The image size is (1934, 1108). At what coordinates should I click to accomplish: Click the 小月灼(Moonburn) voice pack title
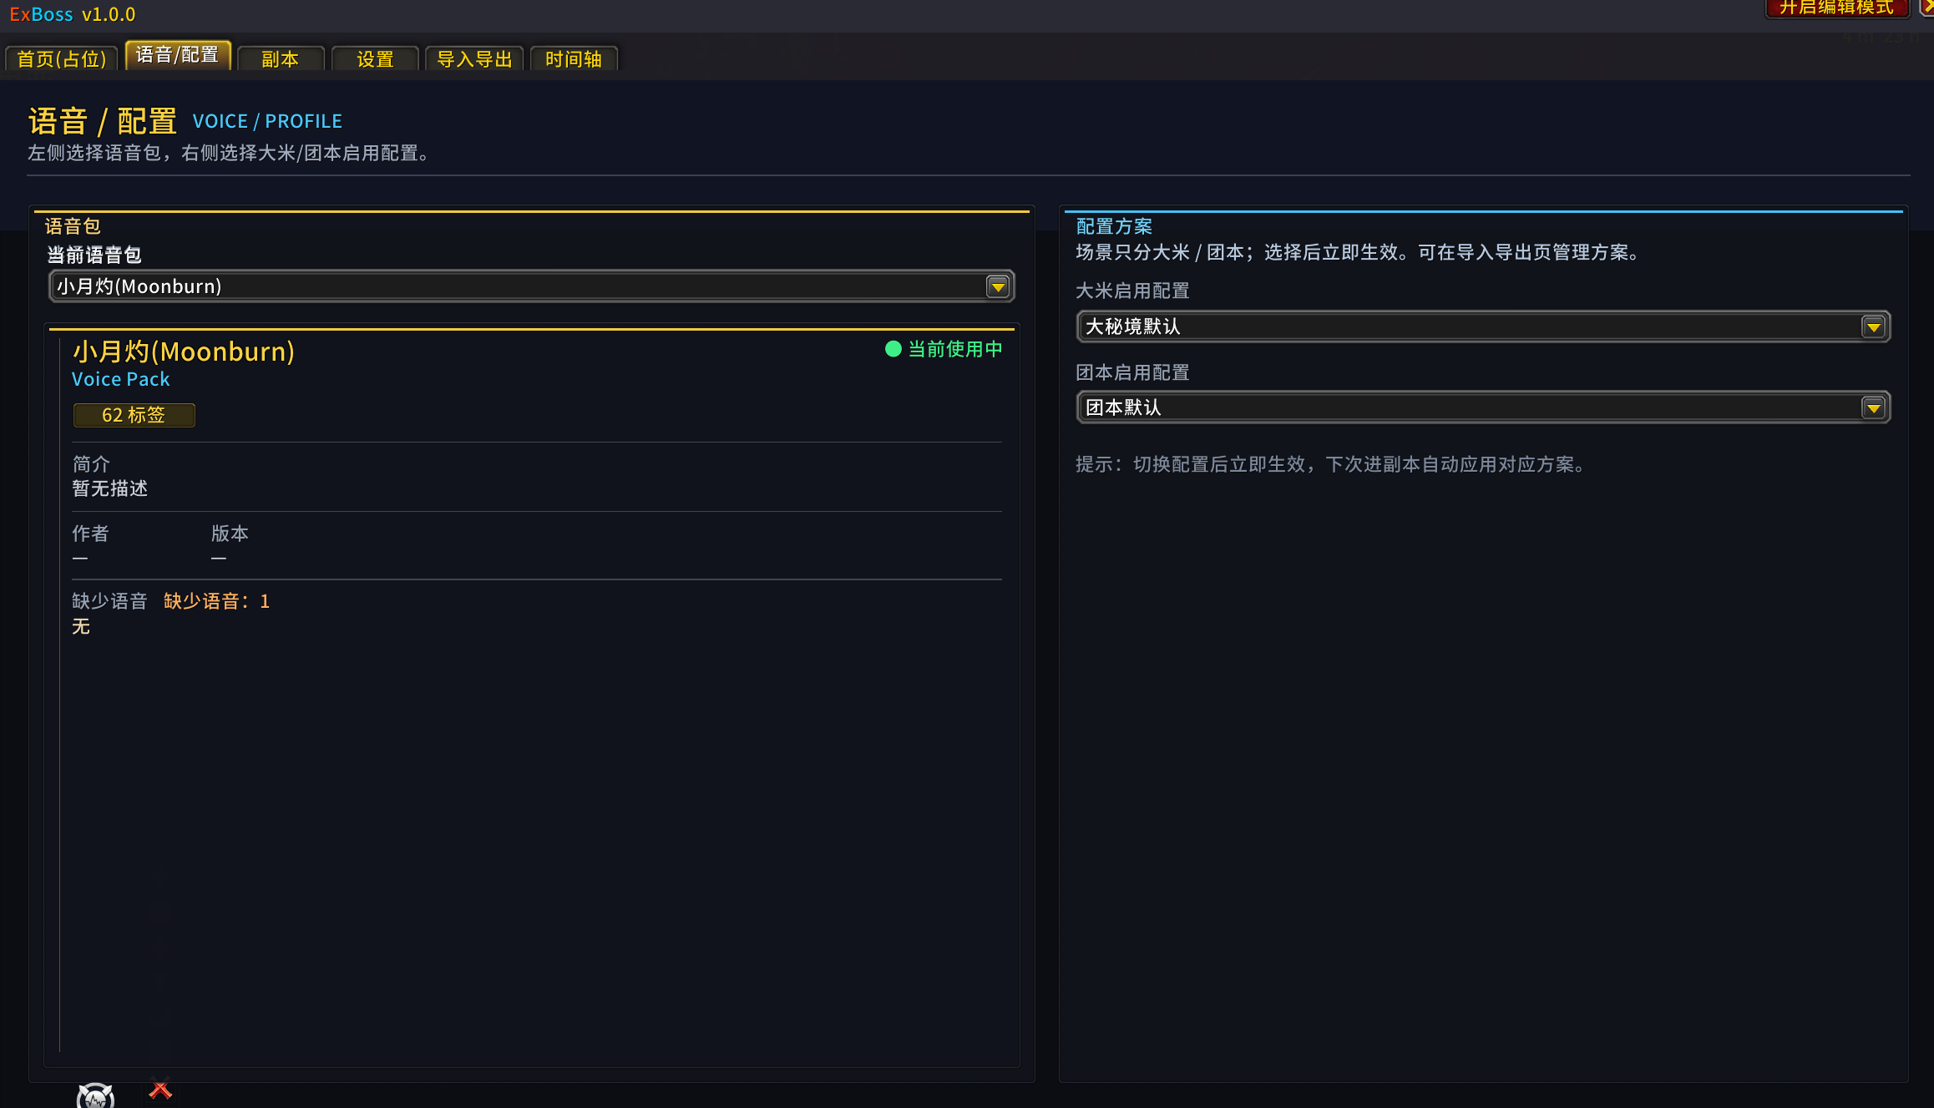pyautogui.click(x=184, y=352)
